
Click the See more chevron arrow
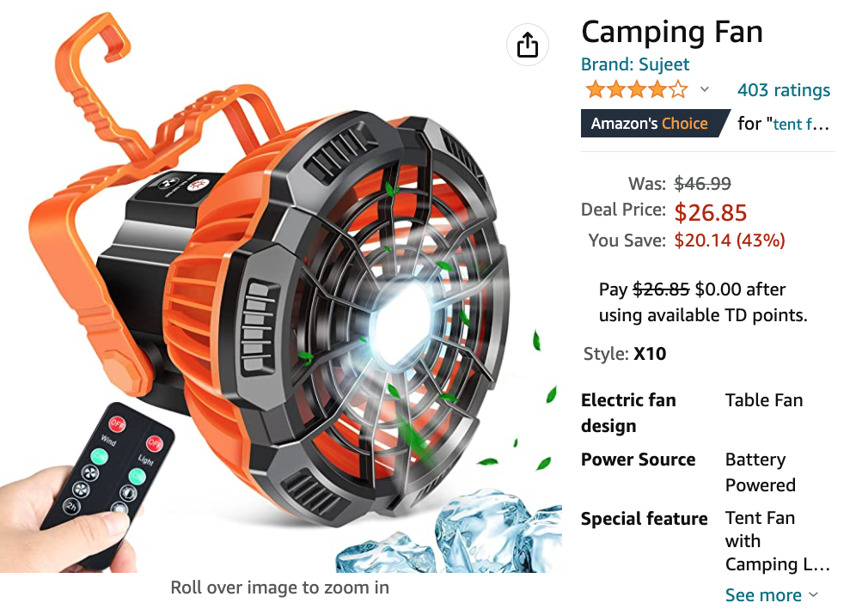[813, 594]
